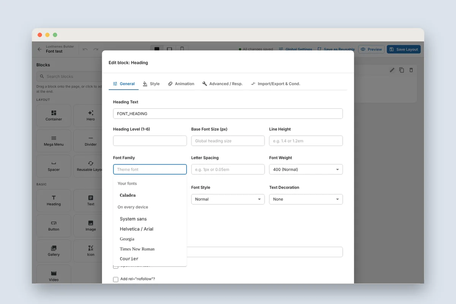This screenshot has height=304, width=456.
Task: Switch to the Style tab
Action: click(151, 84)
